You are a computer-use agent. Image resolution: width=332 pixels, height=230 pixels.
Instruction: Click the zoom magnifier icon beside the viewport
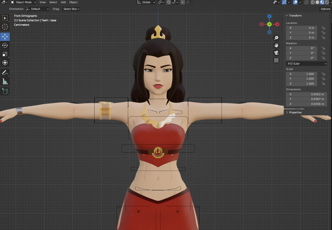coord(276,38)
